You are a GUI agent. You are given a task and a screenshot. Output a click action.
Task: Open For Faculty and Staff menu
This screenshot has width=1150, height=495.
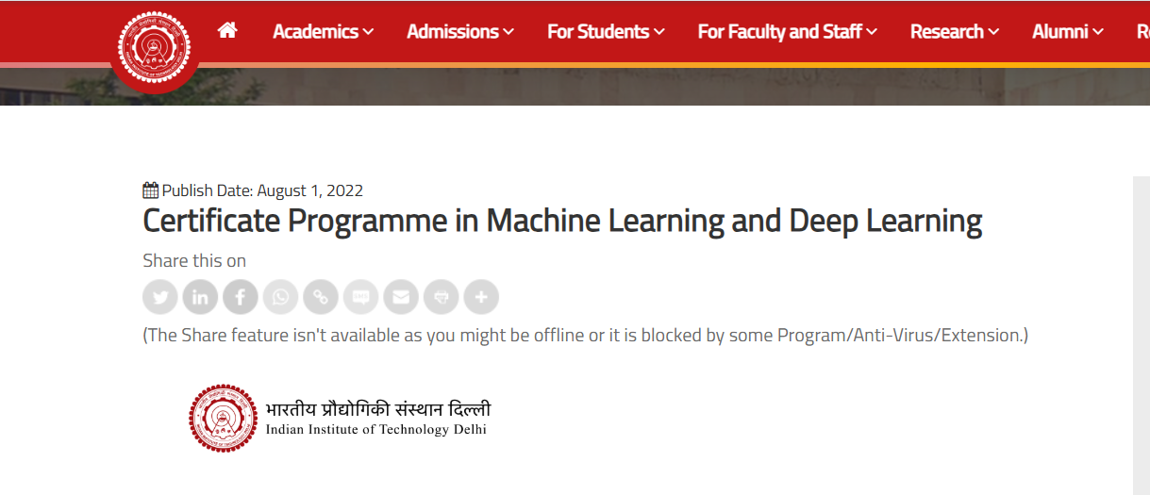pos(787,32)
